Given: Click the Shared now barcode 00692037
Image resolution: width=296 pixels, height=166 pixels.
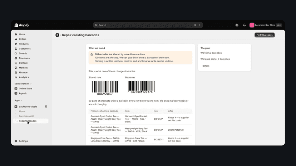Looking at the screenshot, I should [105, 88].
